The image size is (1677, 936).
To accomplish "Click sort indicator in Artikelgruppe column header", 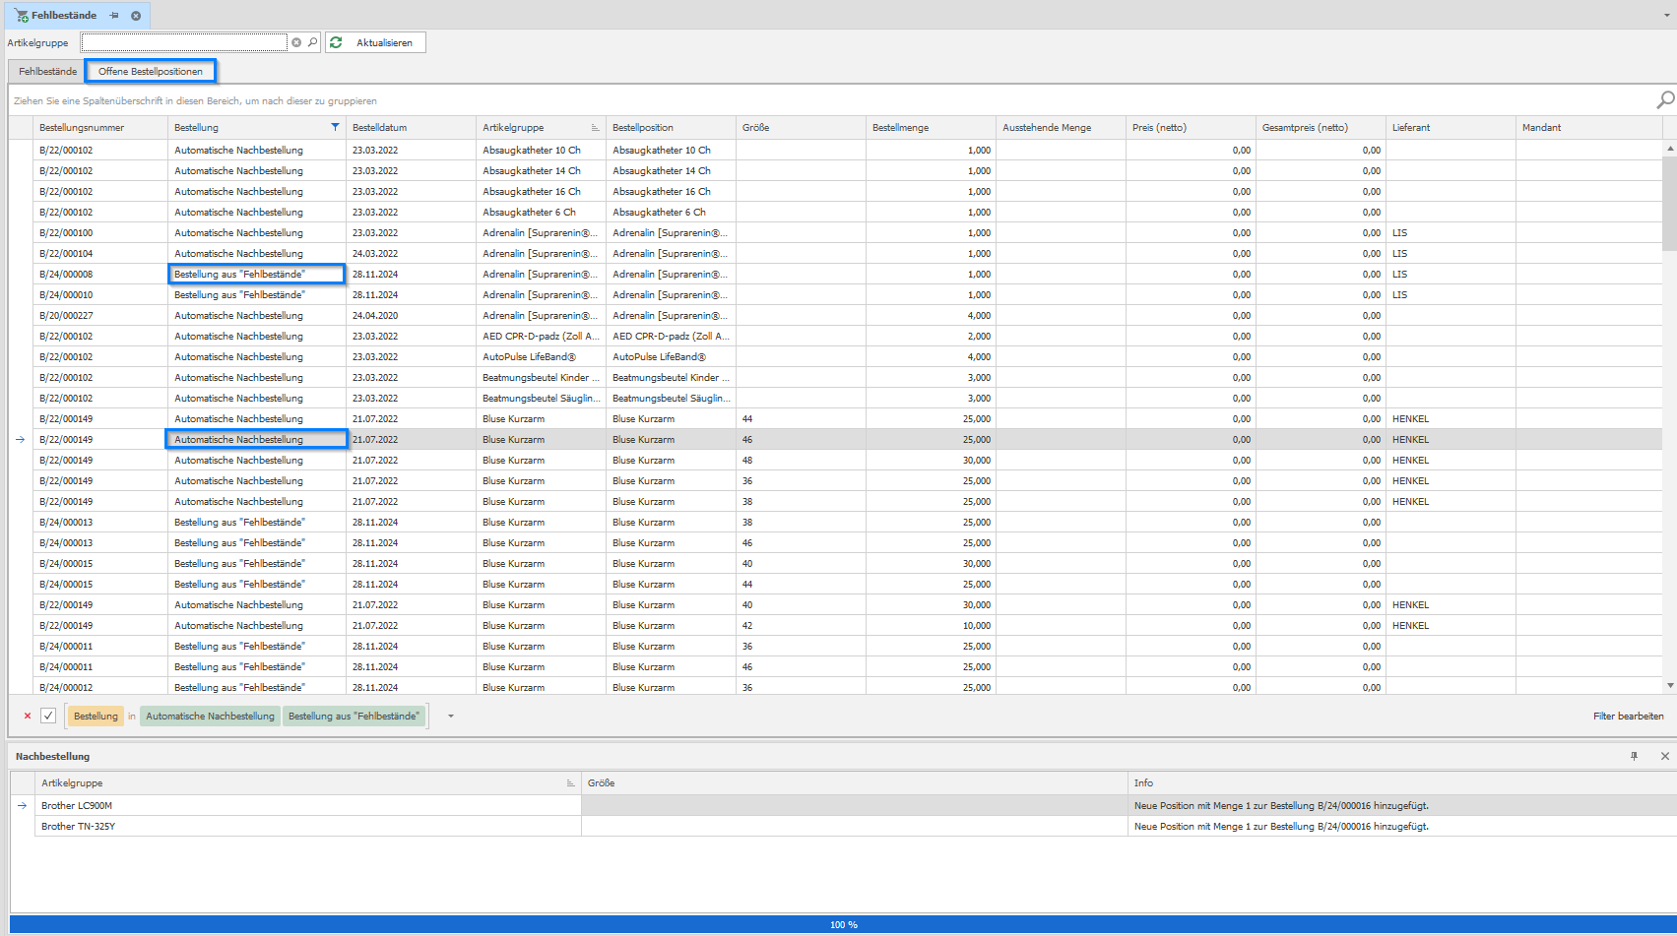I will coord(595,128).
